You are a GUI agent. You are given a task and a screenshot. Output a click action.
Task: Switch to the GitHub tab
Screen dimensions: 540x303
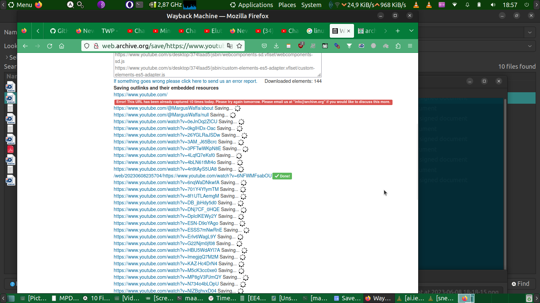(x=59, y=31)
